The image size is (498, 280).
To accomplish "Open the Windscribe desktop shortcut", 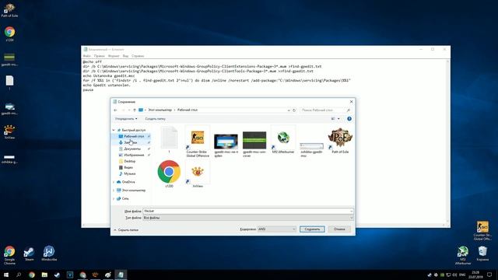I will [49, 254].
